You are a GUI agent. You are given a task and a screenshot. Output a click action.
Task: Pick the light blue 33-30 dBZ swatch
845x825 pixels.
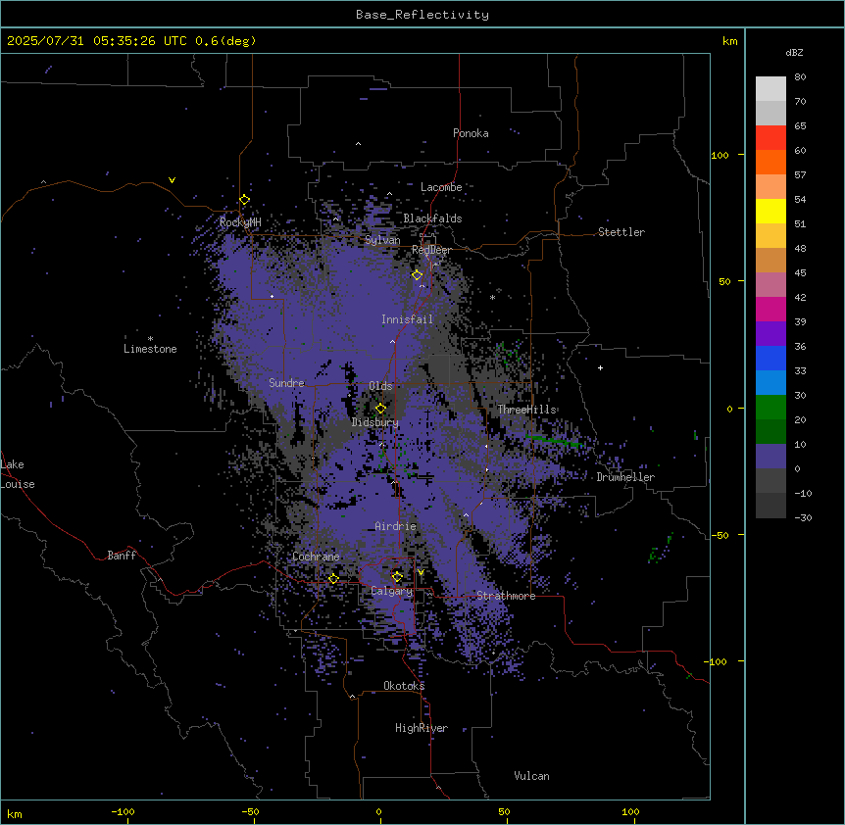tap(770, 383)
